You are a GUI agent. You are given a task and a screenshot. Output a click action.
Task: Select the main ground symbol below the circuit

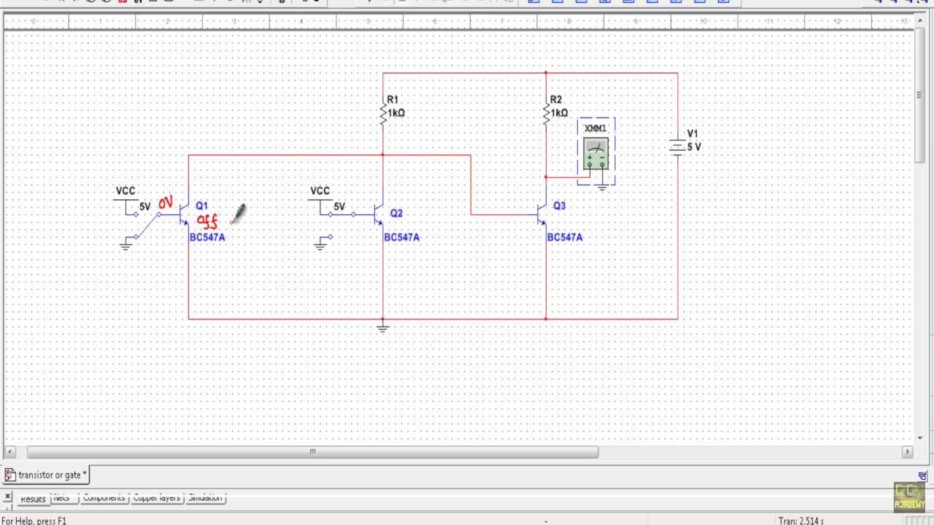[x=383, y=329]
